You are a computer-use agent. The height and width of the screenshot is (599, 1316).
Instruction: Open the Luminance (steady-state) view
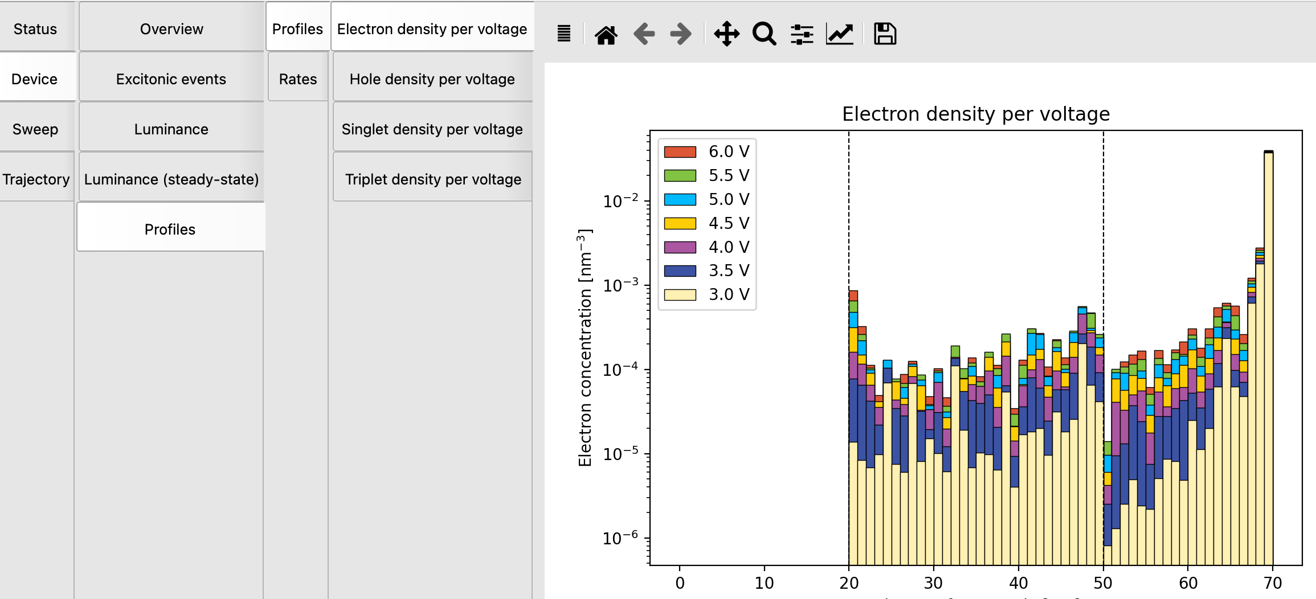tap(171, 179)
